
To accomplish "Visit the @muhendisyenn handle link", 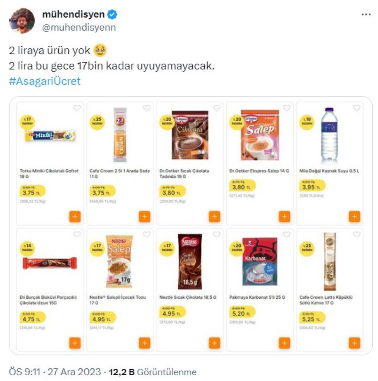I will [x=79, y=27].
